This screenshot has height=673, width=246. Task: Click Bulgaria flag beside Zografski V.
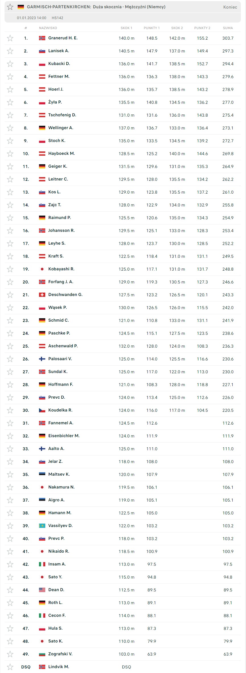point(42,654)
